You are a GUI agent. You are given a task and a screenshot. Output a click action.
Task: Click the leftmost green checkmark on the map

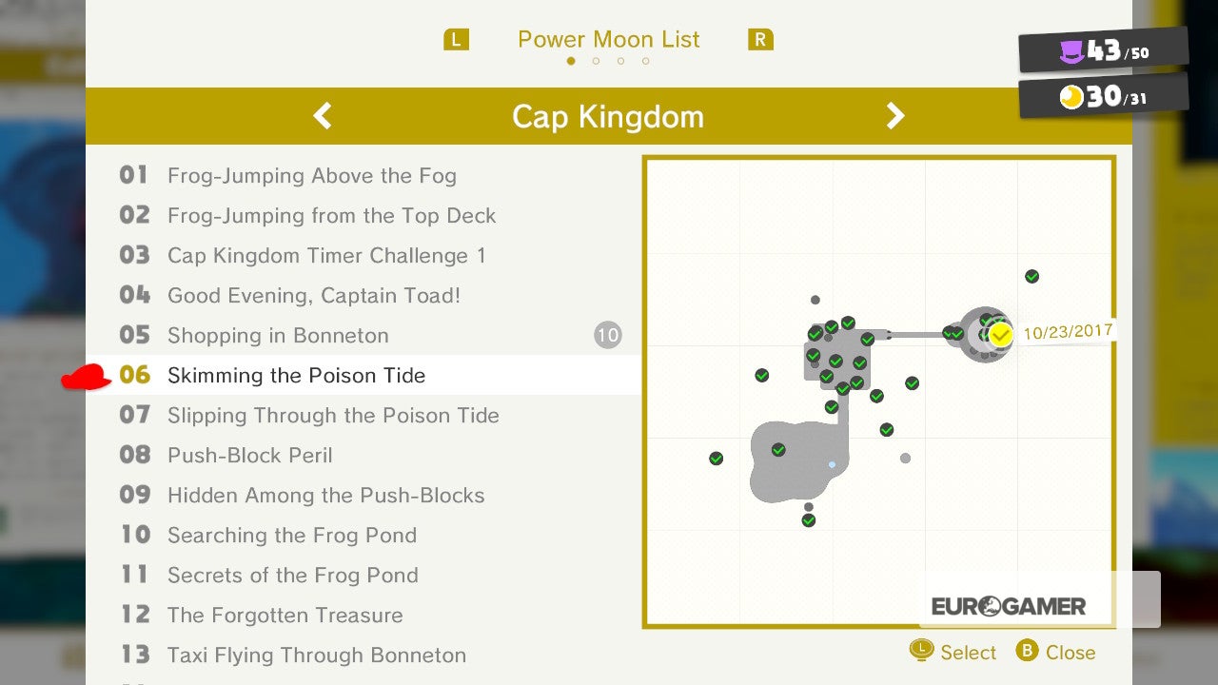(717, 459)
